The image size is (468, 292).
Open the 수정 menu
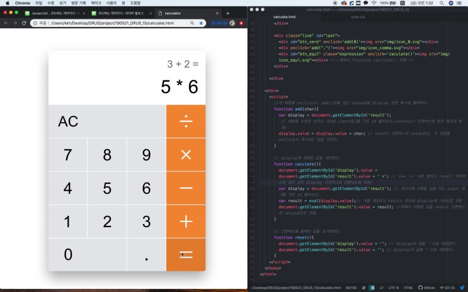point(51,3)
